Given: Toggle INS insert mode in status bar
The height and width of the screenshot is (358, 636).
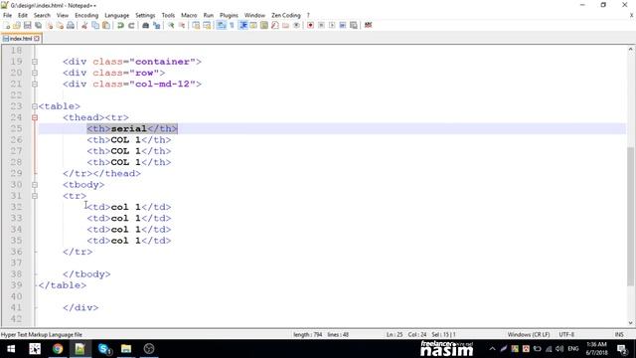Looking at the screenshot, I should pos(619,334).
